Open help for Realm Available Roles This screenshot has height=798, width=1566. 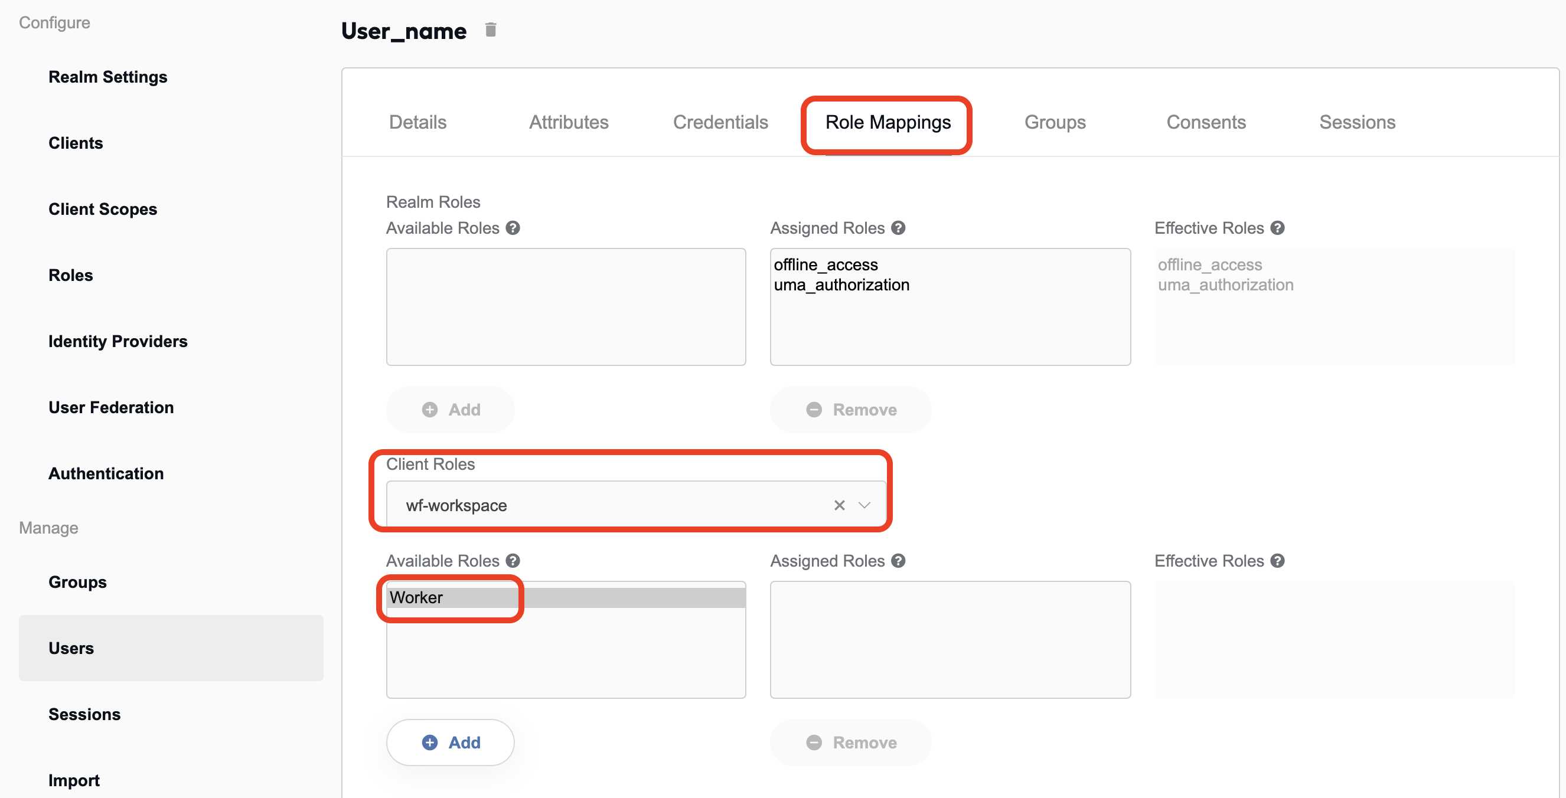point(513,228)
